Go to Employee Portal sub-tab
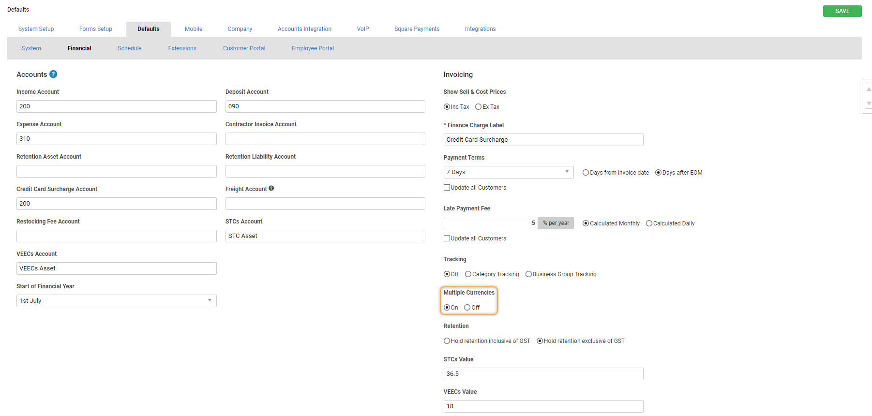This screenshot has width=872, height=416. pyautogui.click(x=313, y=48)
